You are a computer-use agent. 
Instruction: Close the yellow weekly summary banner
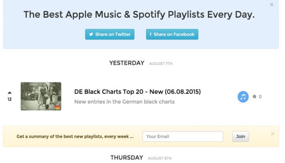[x=272, y=134]
